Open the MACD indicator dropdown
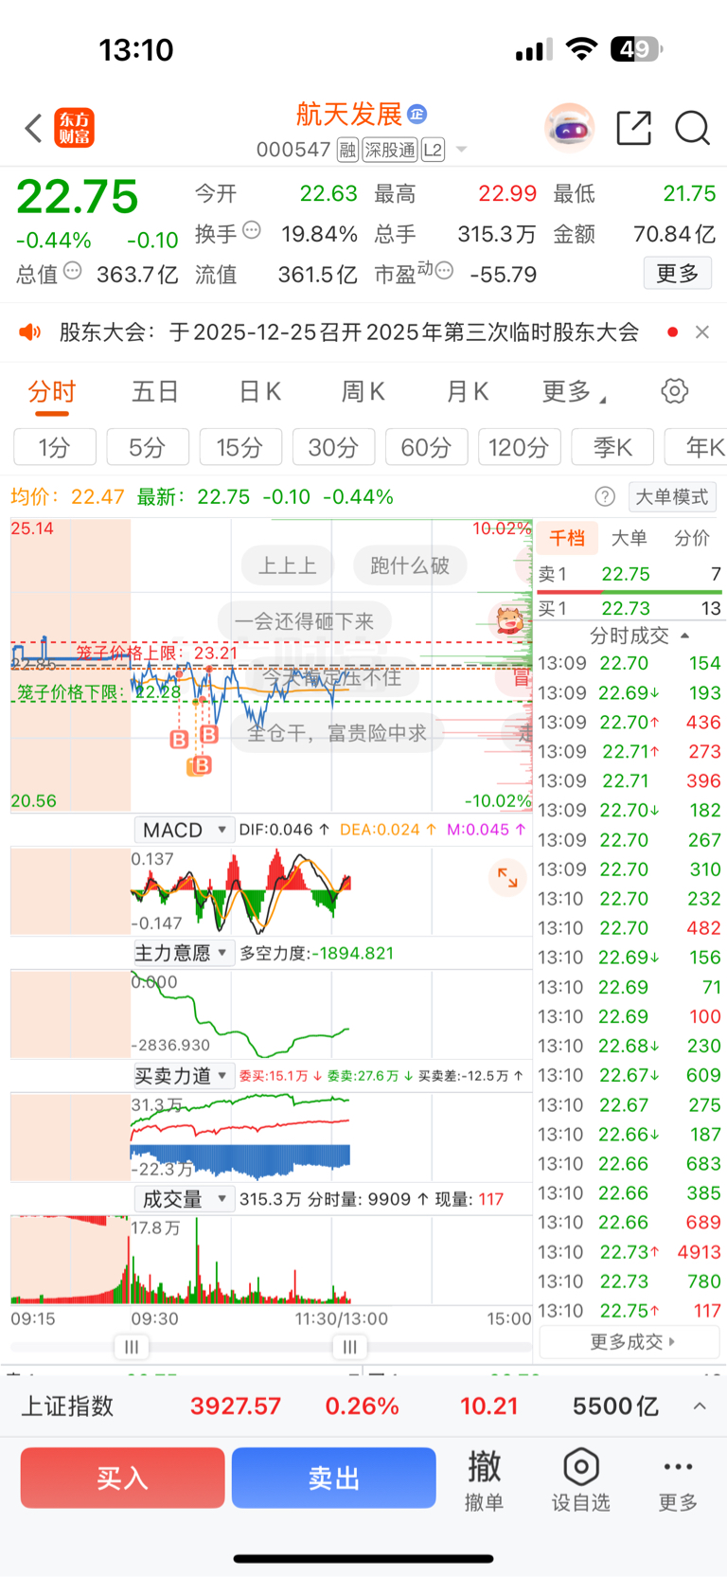 coord(184,830)
